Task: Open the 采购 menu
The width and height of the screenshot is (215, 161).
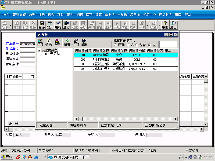Action: [70, 15]
